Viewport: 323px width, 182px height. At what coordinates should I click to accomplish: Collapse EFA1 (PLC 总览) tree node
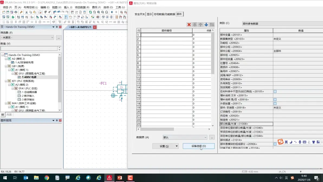12,88
